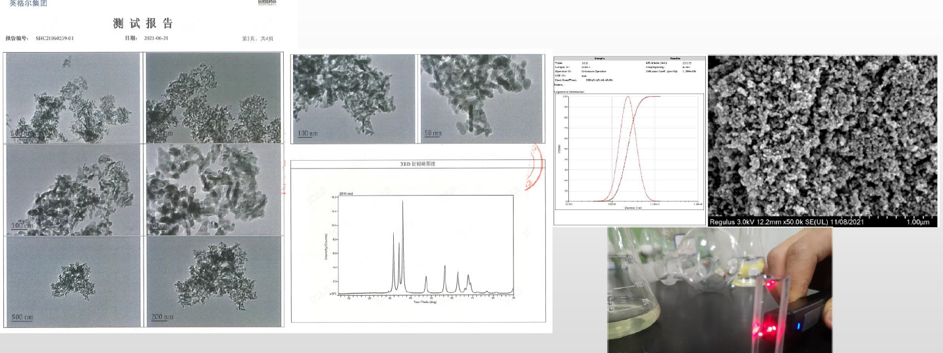The image size is (943, 353).
Task: Open the middle-row right TEM image in the grid
Action: tap(213, 190)
